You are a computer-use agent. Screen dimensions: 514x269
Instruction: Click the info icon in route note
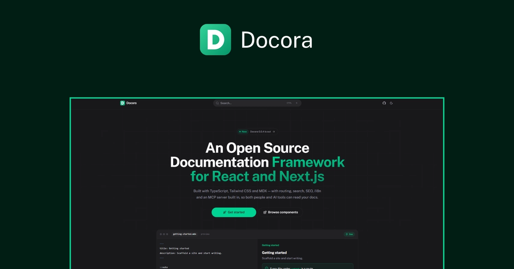266,268
